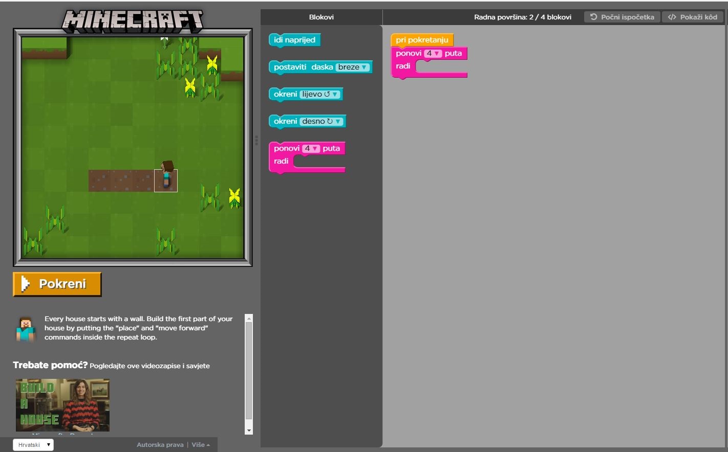The height and width of the screenshot is (452, 728).
Task: Click the Pokreni run button
Action: (x=57, y=284)
